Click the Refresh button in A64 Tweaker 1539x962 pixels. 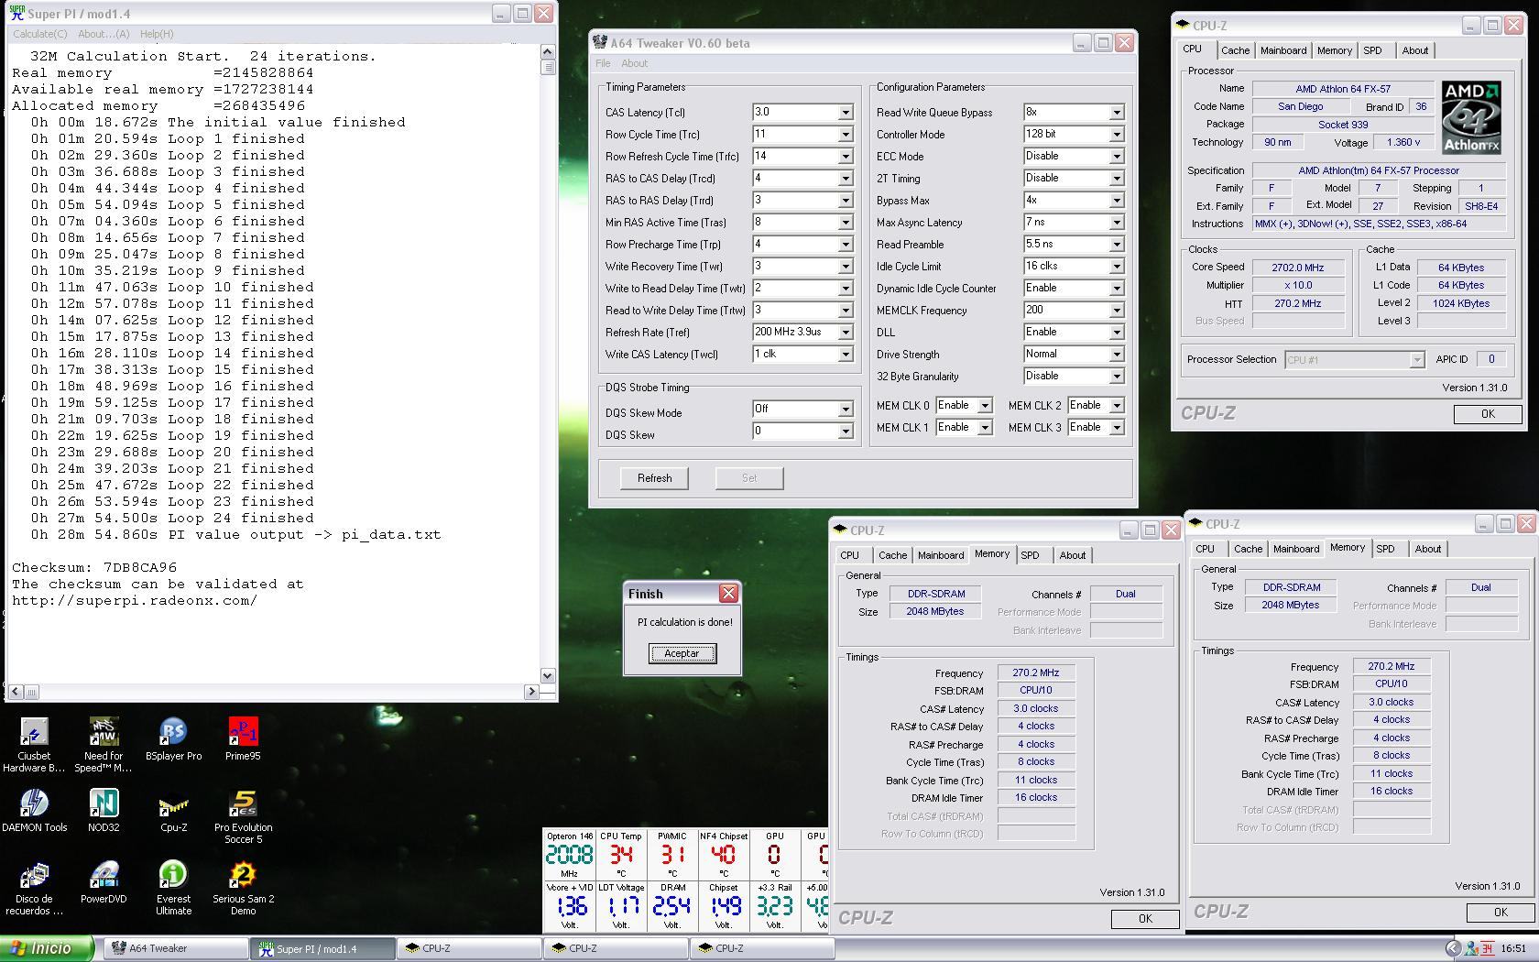tap(654, 478)
